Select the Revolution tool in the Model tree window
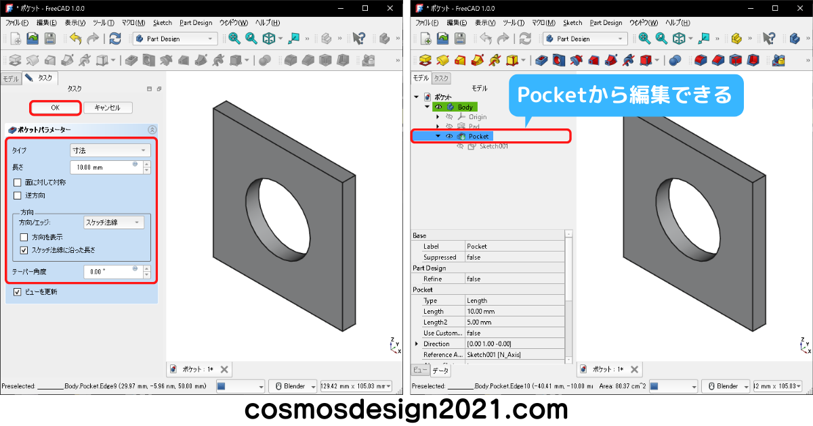 [442, 60]
